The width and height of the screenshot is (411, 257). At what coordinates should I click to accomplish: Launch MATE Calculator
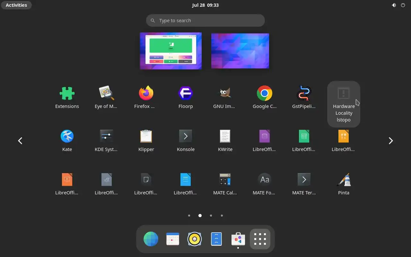(225, 184)
